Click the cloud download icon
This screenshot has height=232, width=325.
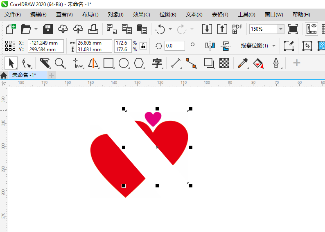pos(63,29)
